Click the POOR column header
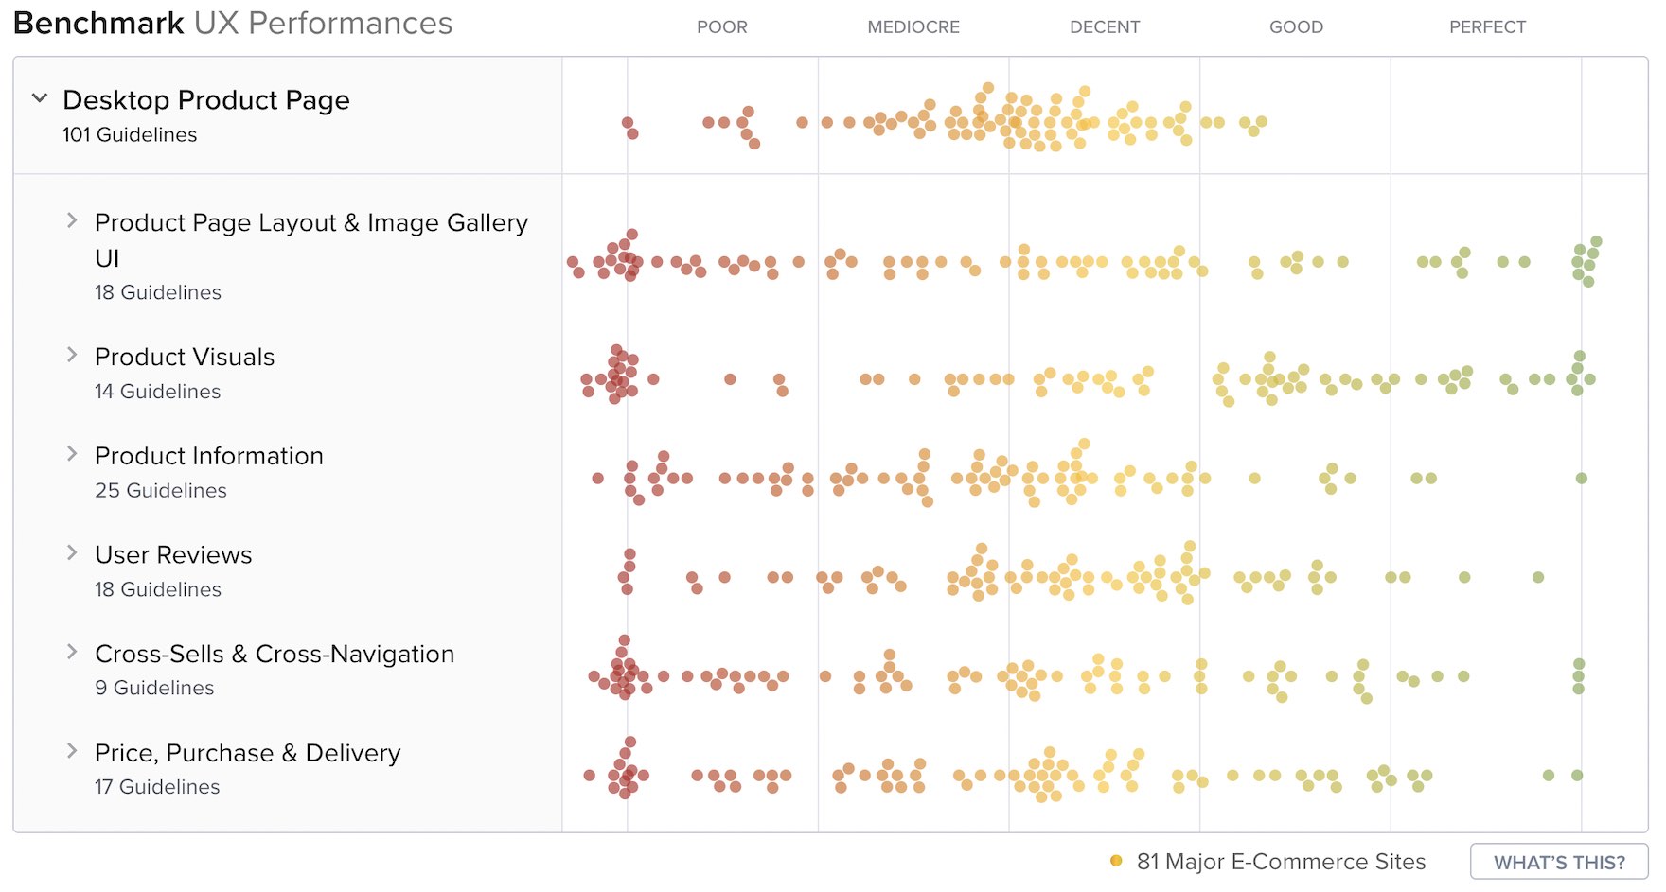 722,27
